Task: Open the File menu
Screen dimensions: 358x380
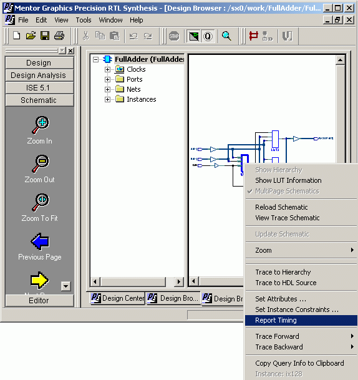Action: click(23, 20)
